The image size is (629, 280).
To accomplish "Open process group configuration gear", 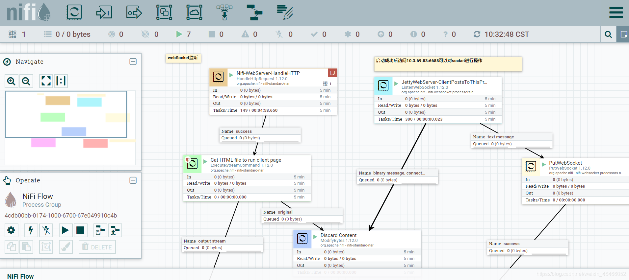I will click(11, 230).
